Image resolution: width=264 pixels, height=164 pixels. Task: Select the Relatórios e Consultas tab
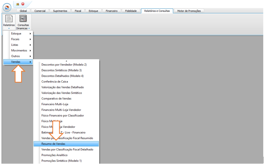click(x=157, y=11)
